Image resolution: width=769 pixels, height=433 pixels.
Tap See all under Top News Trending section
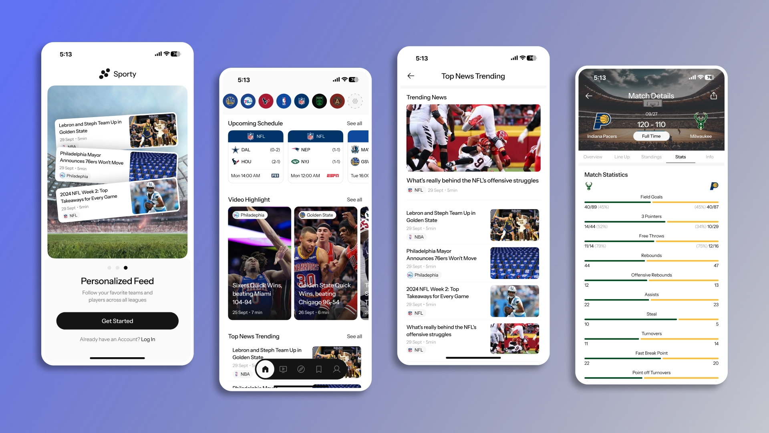coord(354,336)
